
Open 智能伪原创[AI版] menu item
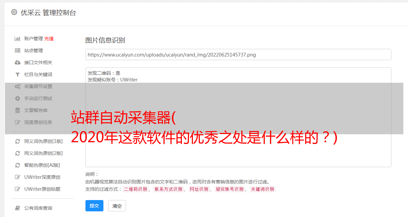click(42, 165)
